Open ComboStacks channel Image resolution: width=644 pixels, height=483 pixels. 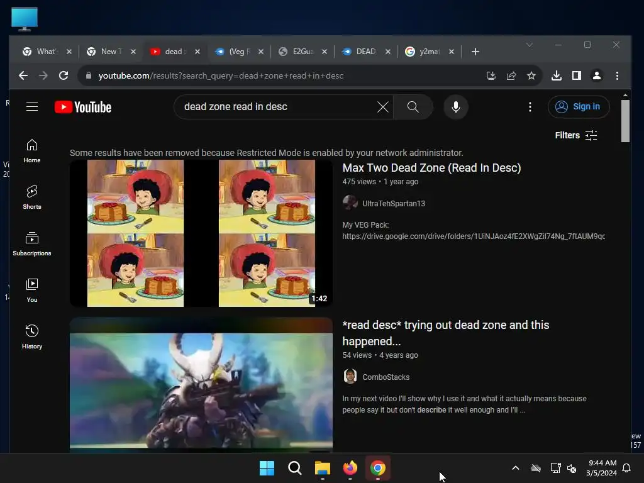(386, 377)
